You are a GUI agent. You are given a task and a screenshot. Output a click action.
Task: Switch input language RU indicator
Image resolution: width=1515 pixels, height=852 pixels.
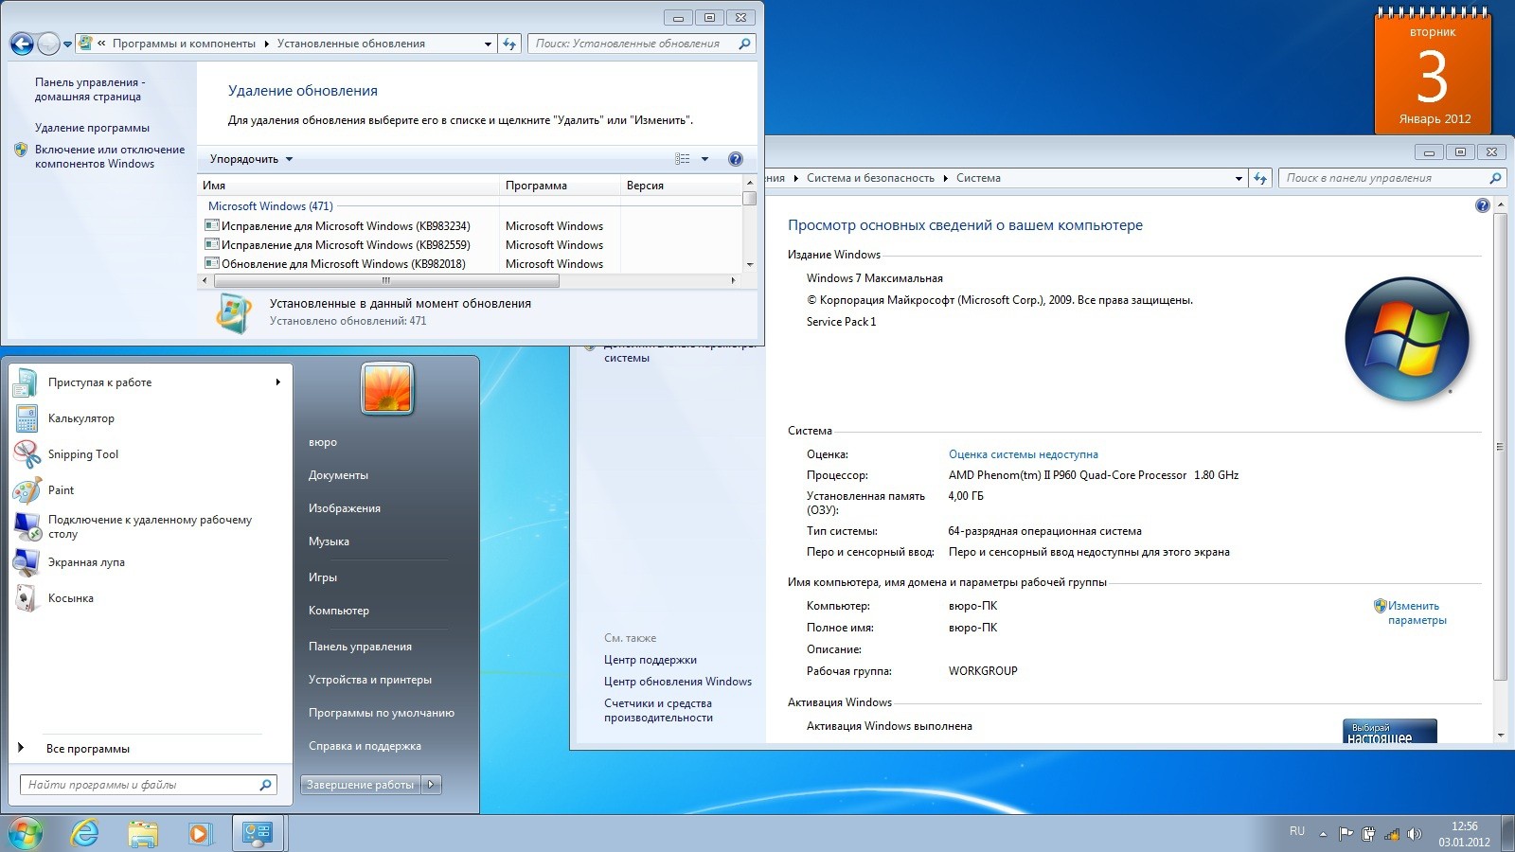[1297, 831]
